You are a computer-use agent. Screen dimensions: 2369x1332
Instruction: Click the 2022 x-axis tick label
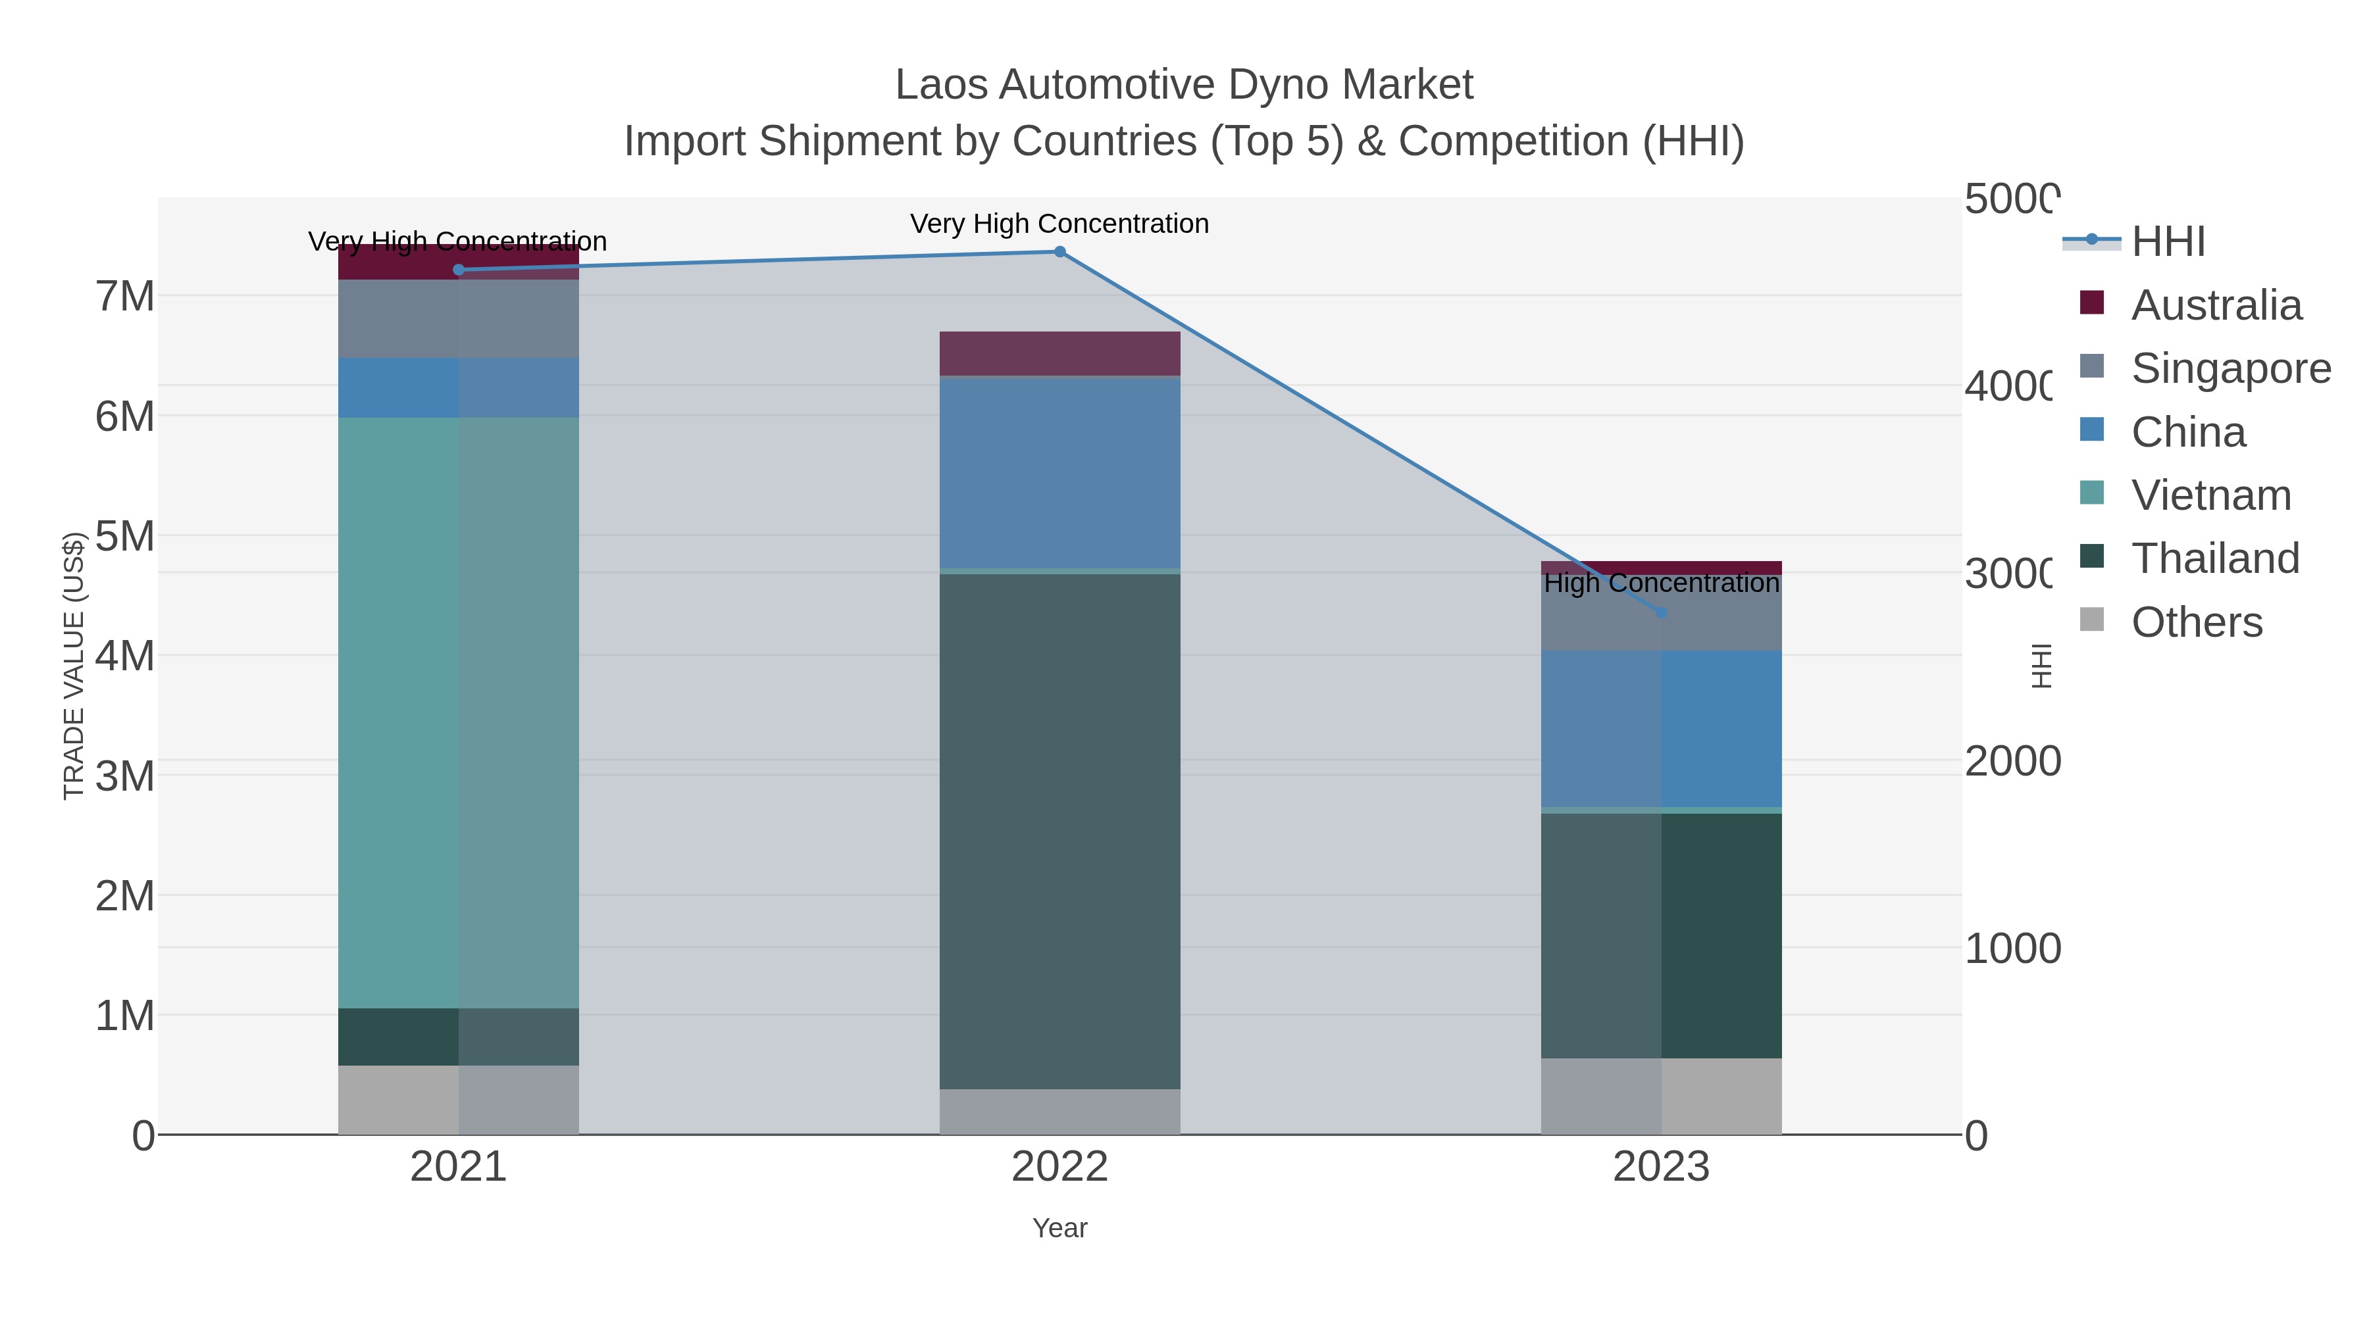pyautogui.click(x=1059, y=1168)
